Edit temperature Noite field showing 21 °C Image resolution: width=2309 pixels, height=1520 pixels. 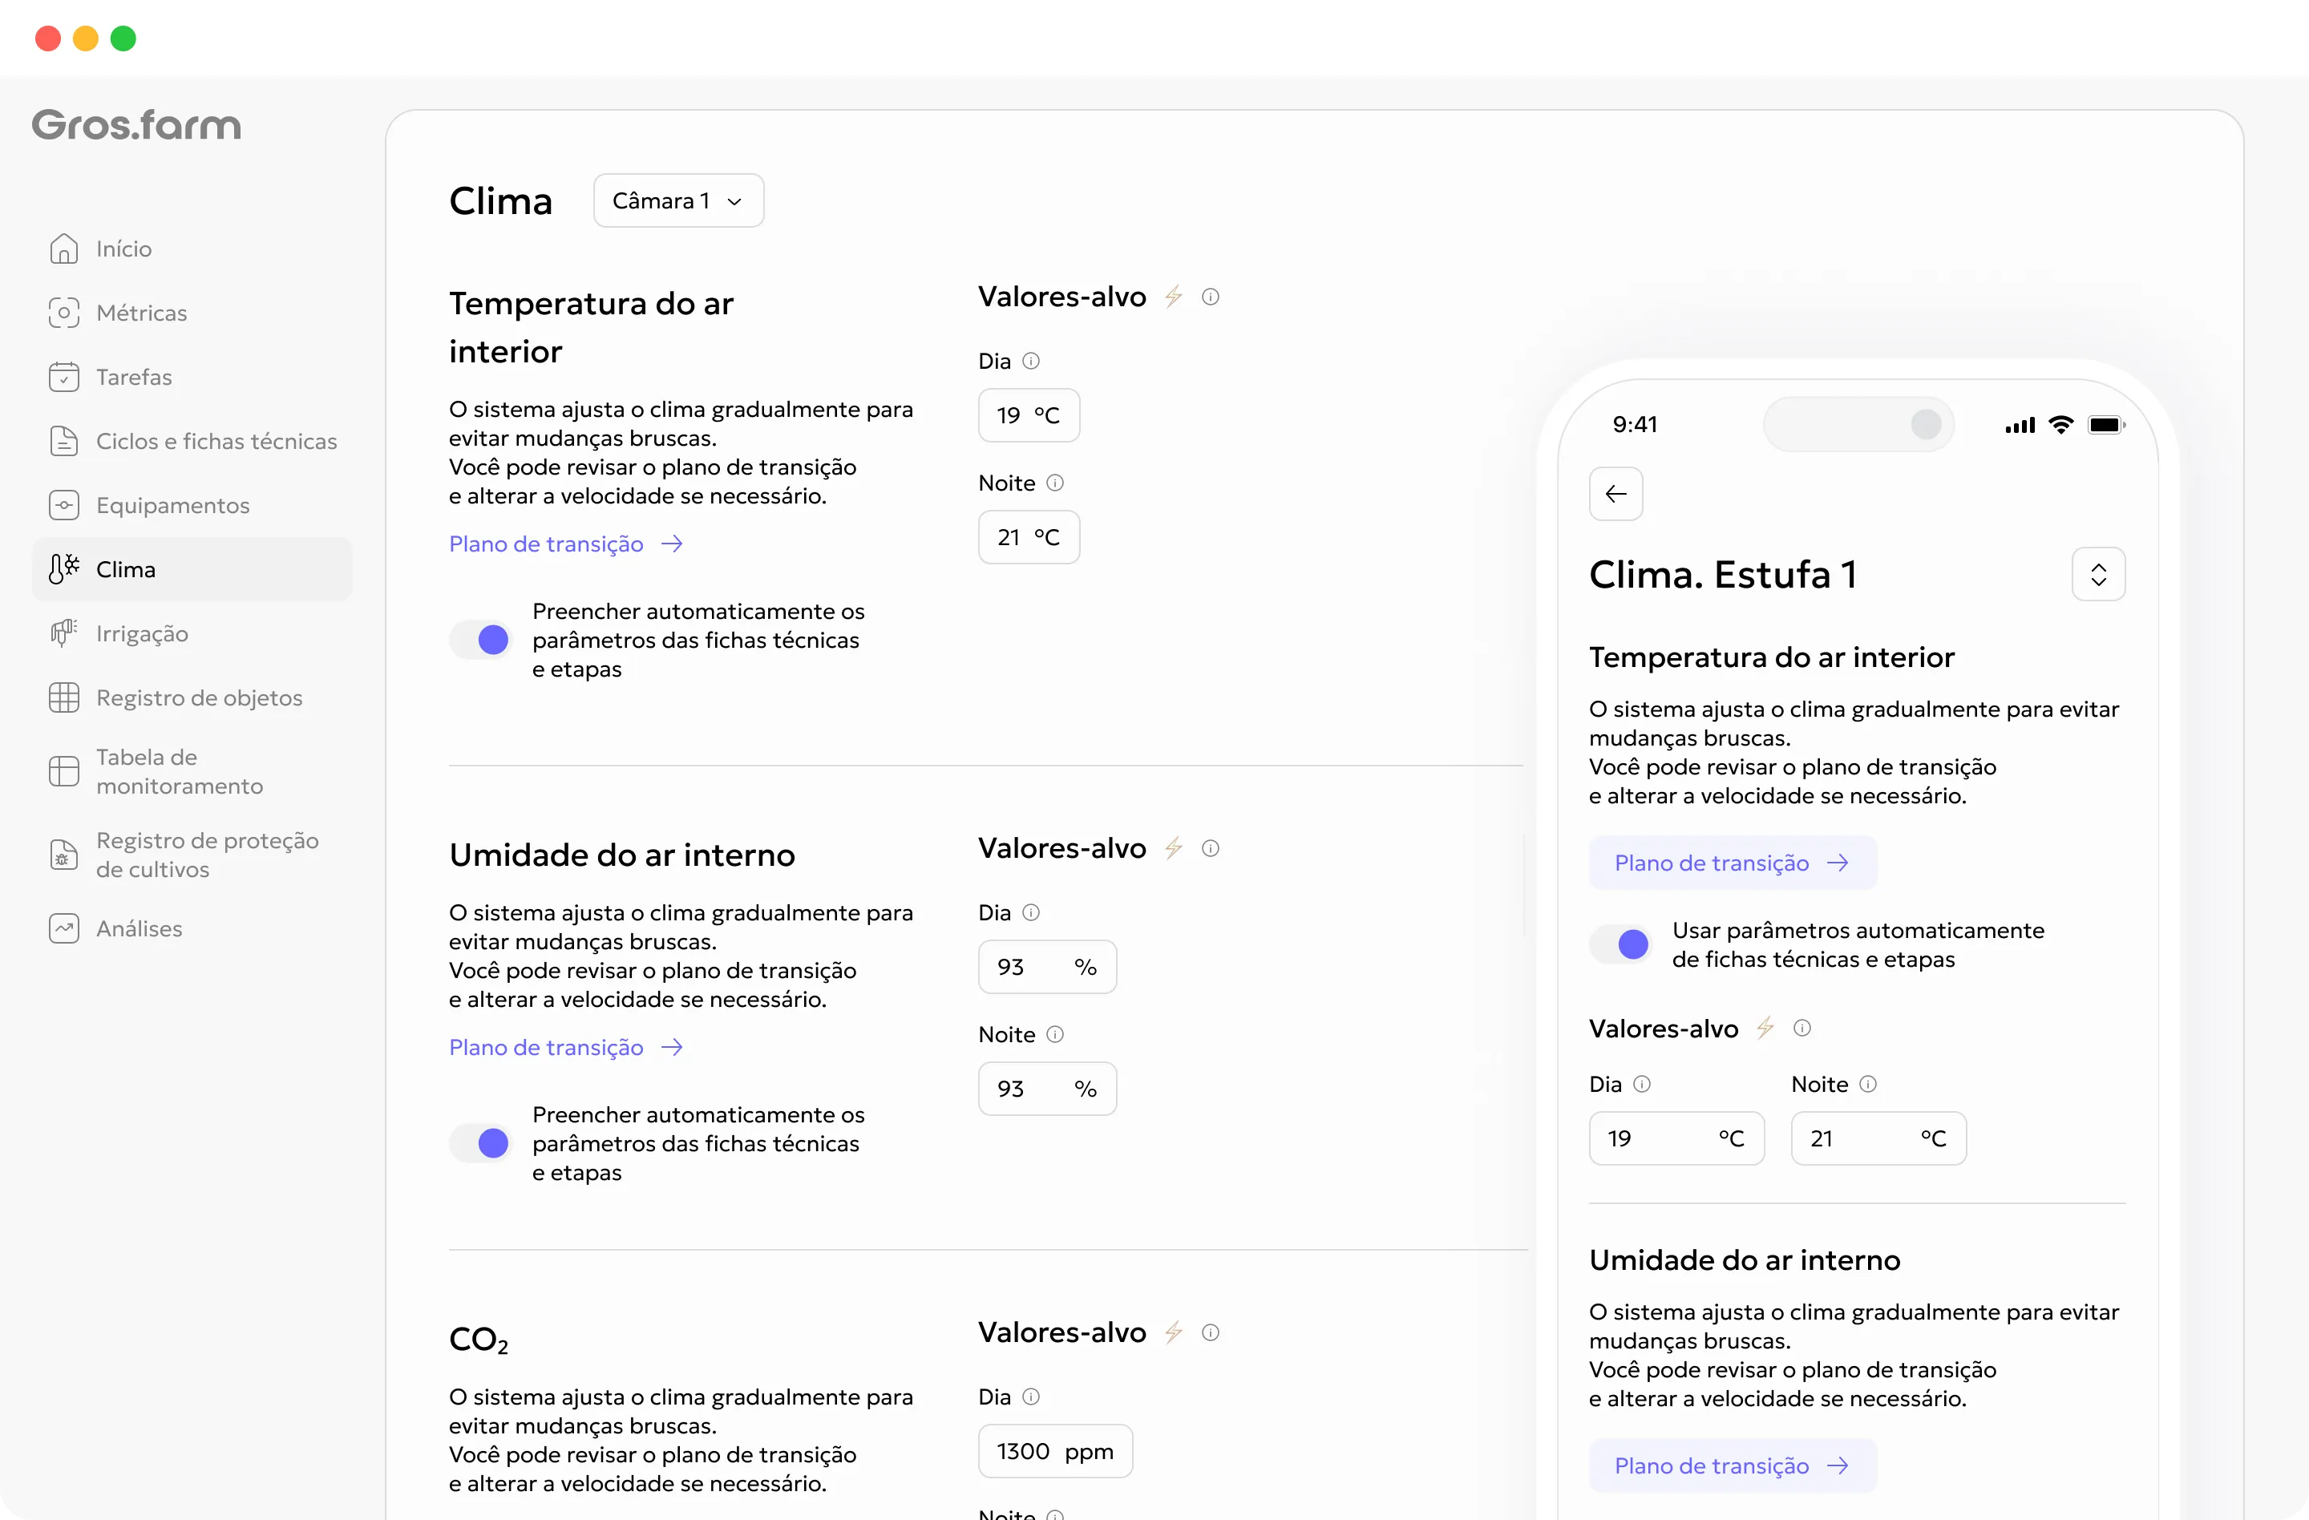(x=1029, y=536)
